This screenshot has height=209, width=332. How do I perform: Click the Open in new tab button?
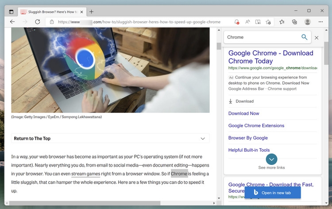click(272, 193)
